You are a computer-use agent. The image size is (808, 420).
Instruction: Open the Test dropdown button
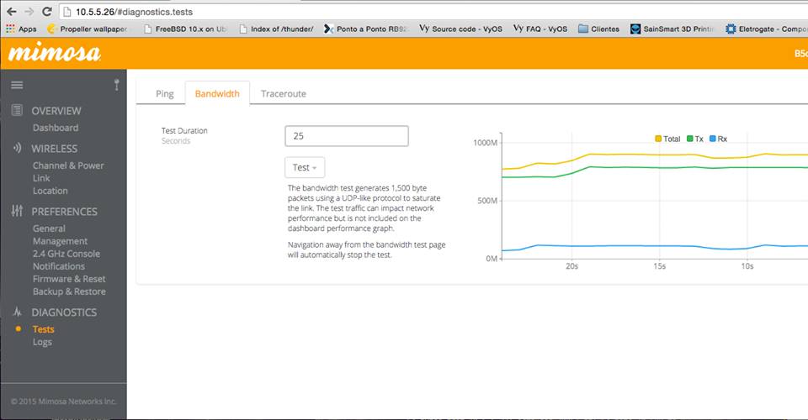coord(305,168)
